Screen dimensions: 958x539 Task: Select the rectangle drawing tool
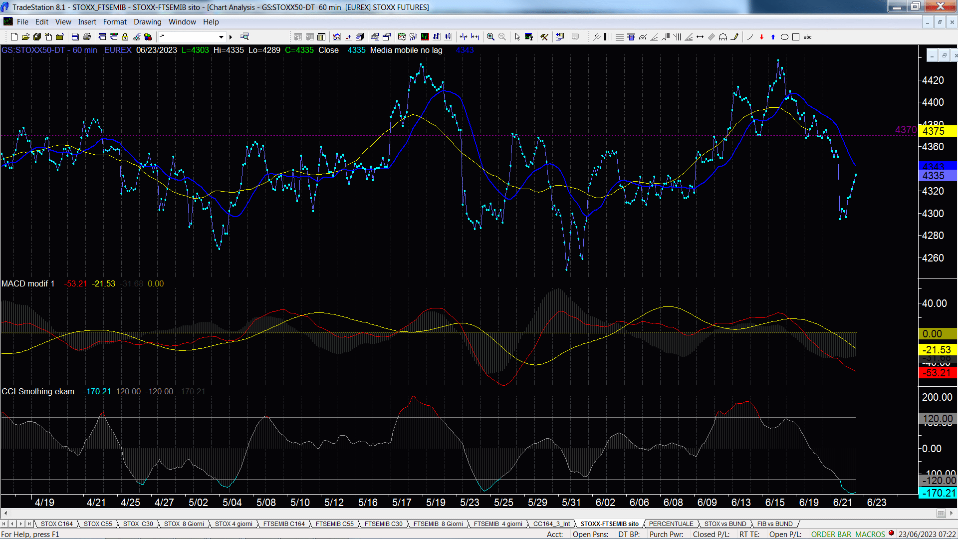tap(796, 37)
